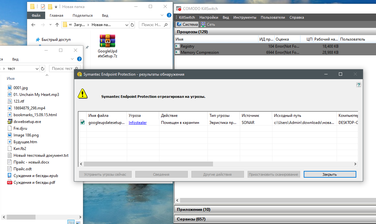Click horizontal scrollbar in тест window

pos(21,217)
